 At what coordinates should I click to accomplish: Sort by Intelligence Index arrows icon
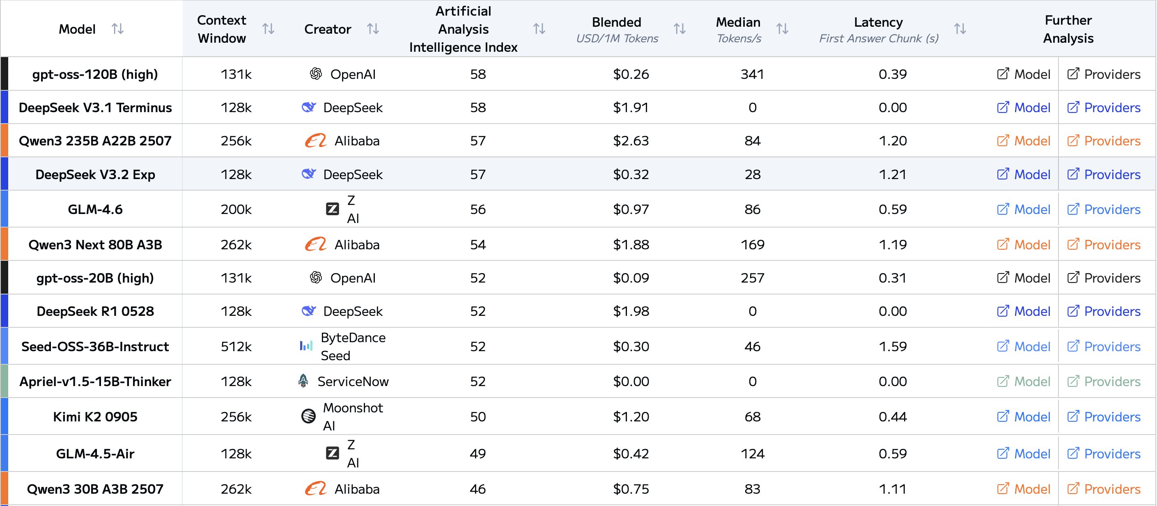[539, 29]
